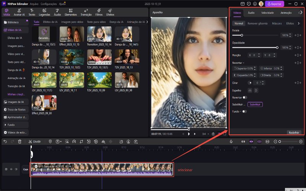
Task: Delete the selected clip with trash icon
Action: 20,141
